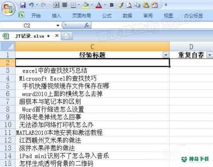Open the 经验标题 filter dropdown
The height and width of the screenshot is (167, 213).
click(x=166, y=55)
